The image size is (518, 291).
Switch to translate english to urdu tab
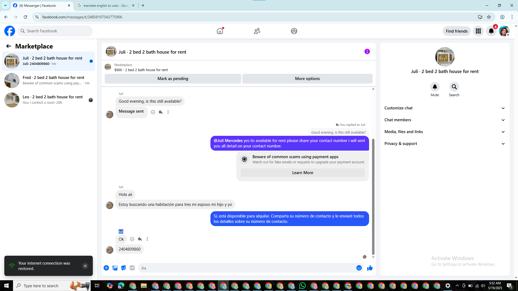pos(106,5)
